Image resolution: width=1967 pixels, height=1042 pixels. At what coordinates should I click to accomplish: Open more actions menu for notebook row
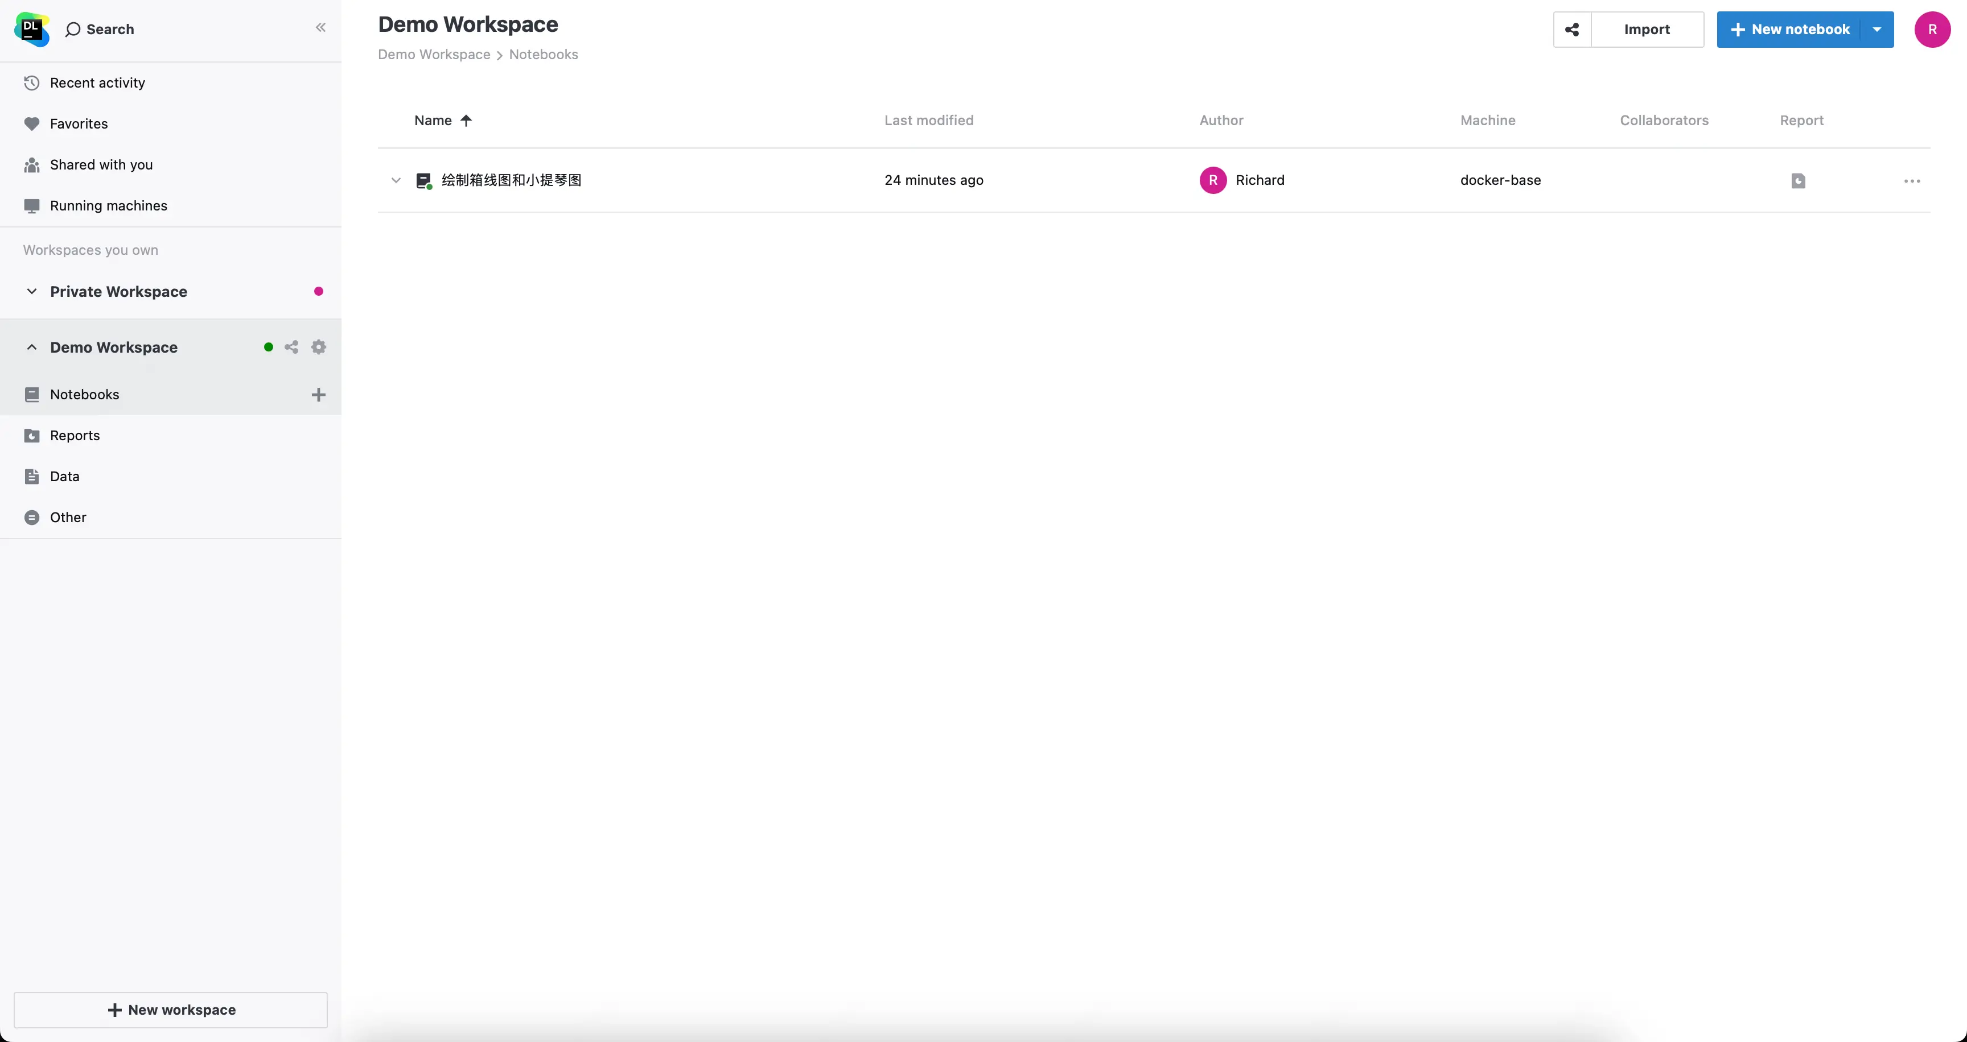(1912, 181)
